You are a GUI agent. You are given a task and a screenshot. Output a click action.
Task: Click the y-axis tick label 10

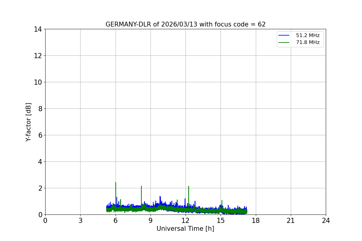pos(38,82)
